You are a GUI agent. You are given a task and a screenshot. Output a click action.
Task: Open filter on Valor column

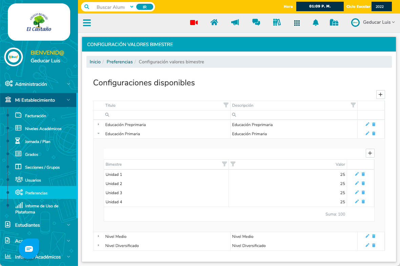[x=233, y=164]
